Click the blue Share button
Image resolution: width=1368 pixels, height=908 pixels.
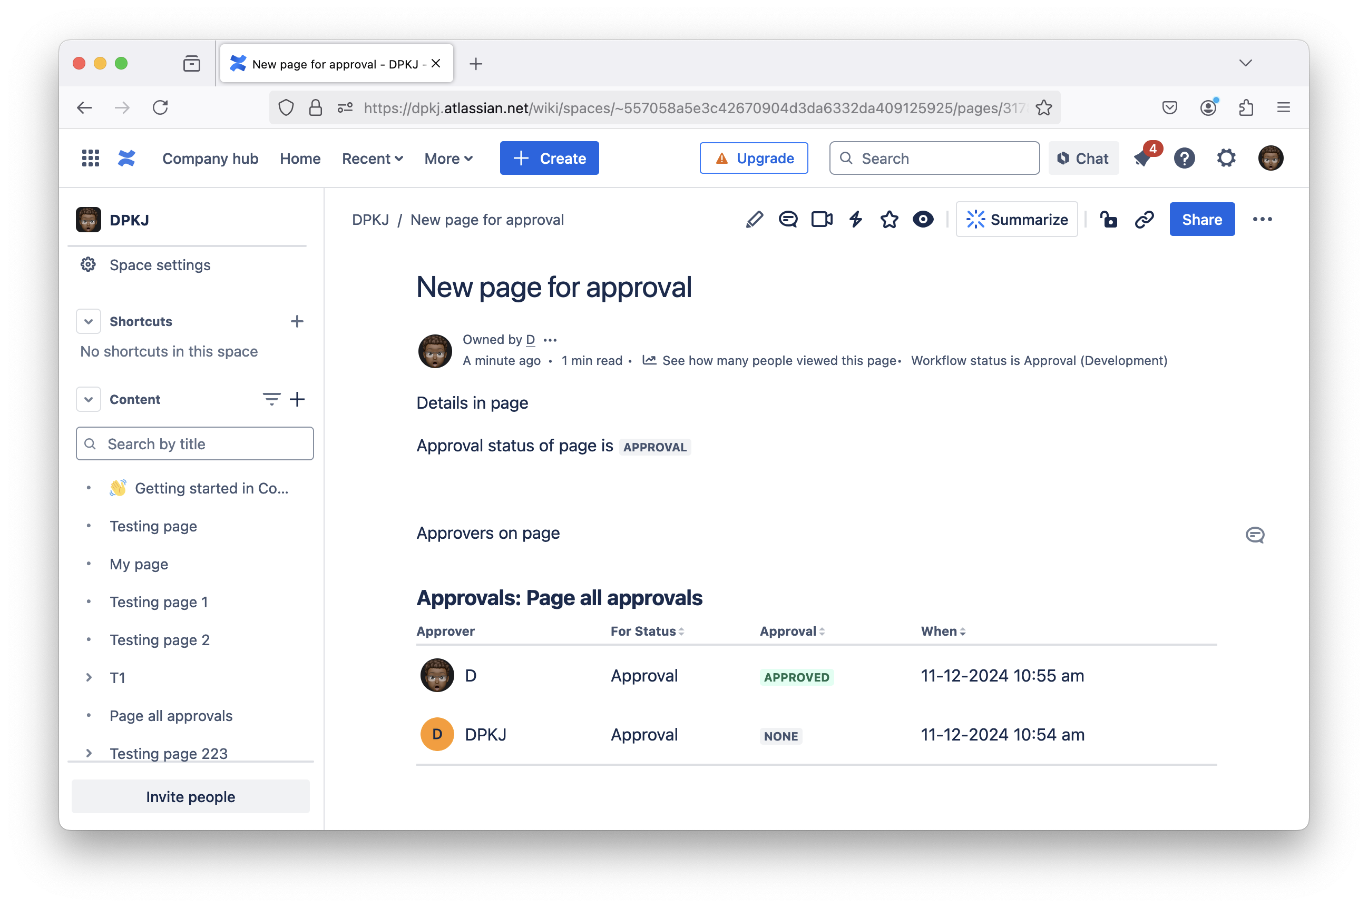click(x=1201, y=220)
